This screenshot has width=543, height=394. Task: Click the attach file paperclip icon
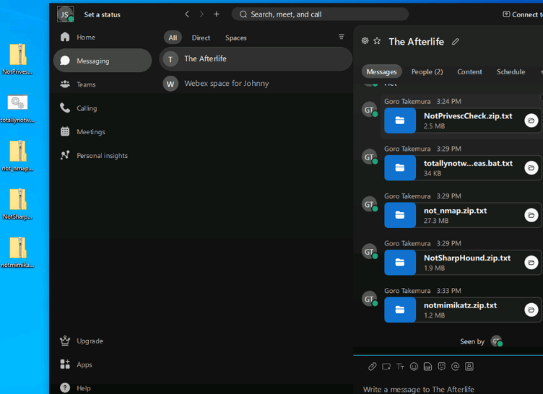[373, 366]
